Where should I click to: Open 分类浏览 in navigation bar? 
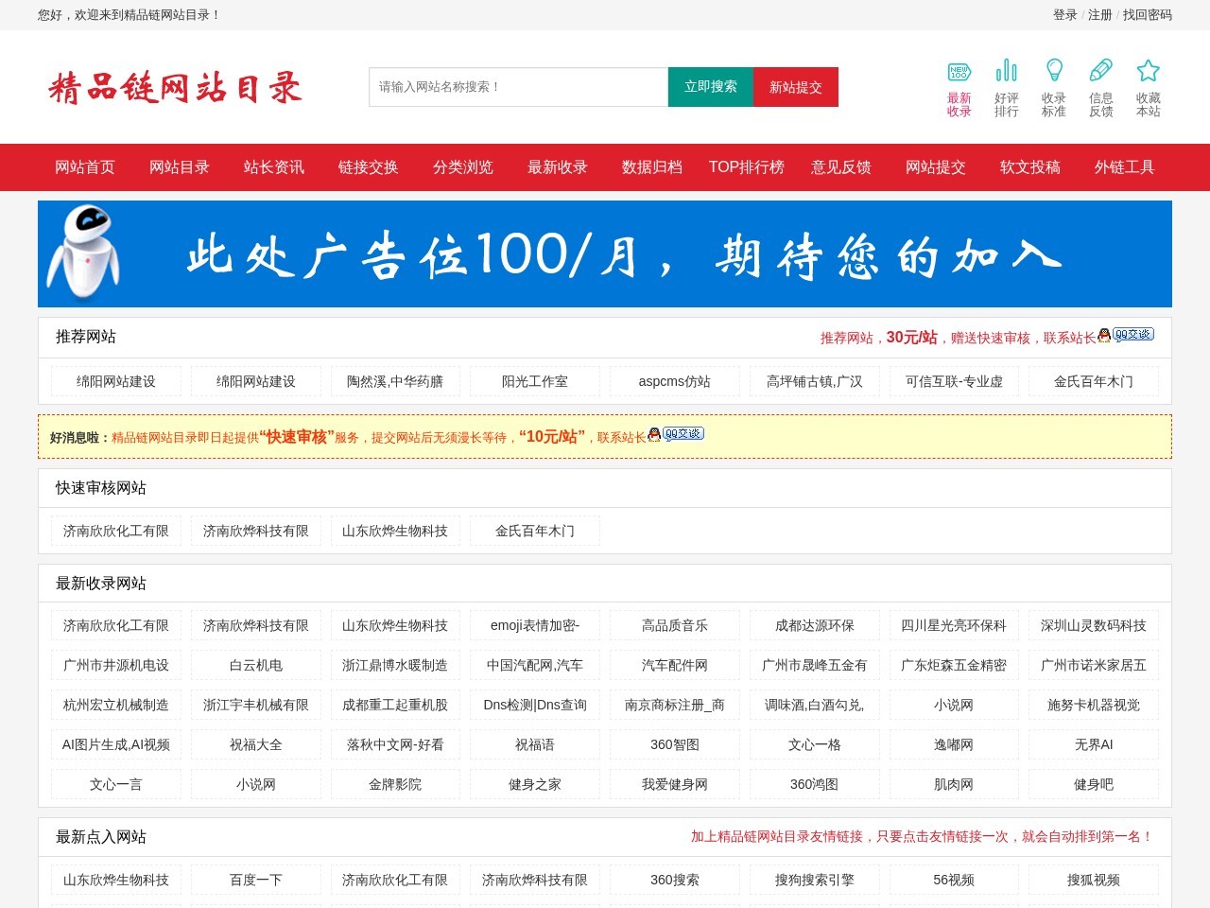[463, 167]
